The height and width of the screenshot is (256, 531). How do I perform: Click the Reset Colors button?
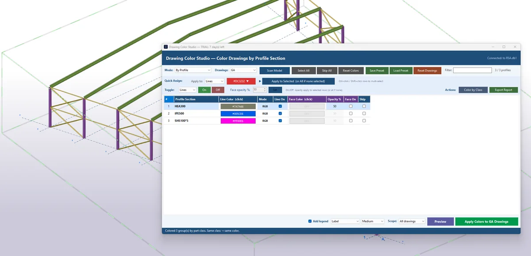(351, 71)
